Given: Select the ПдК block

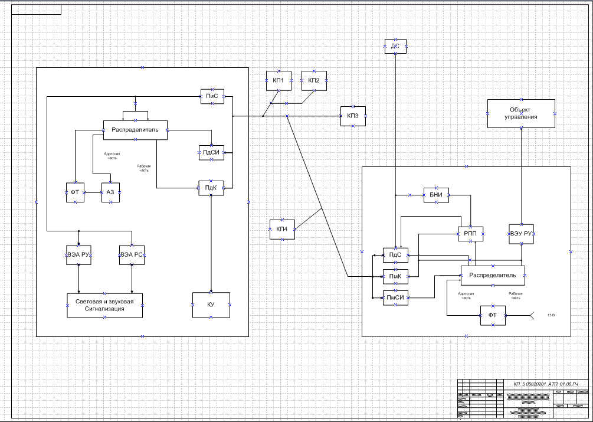Looking at the screenshot, I should 211,188.
